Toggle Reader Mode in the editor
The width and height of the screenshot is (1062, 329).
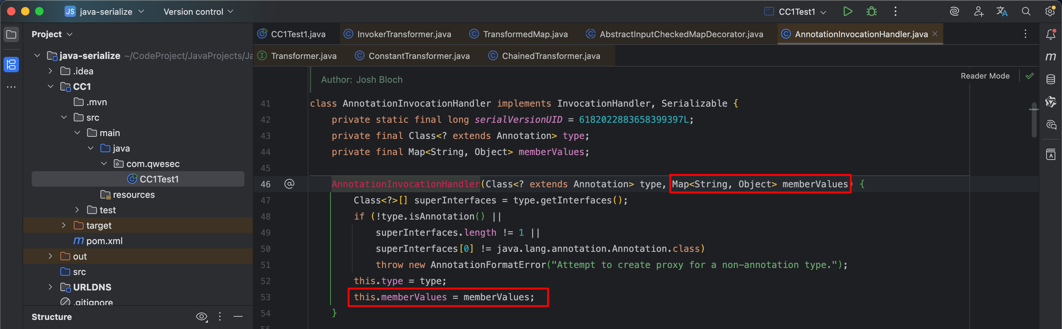point(984,76)
